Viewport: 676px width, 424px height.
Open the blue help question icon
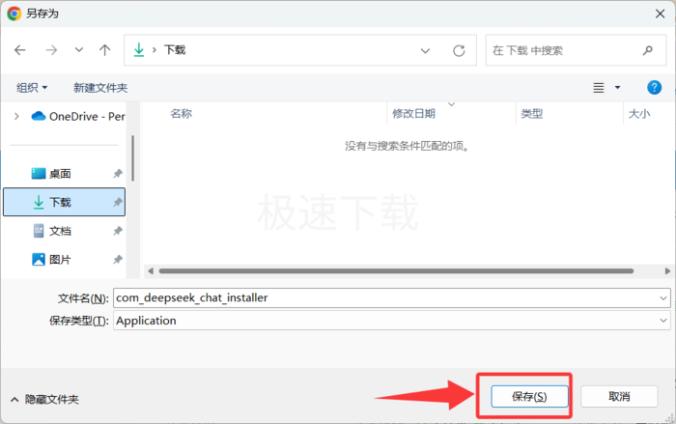[x=654, y=88]
